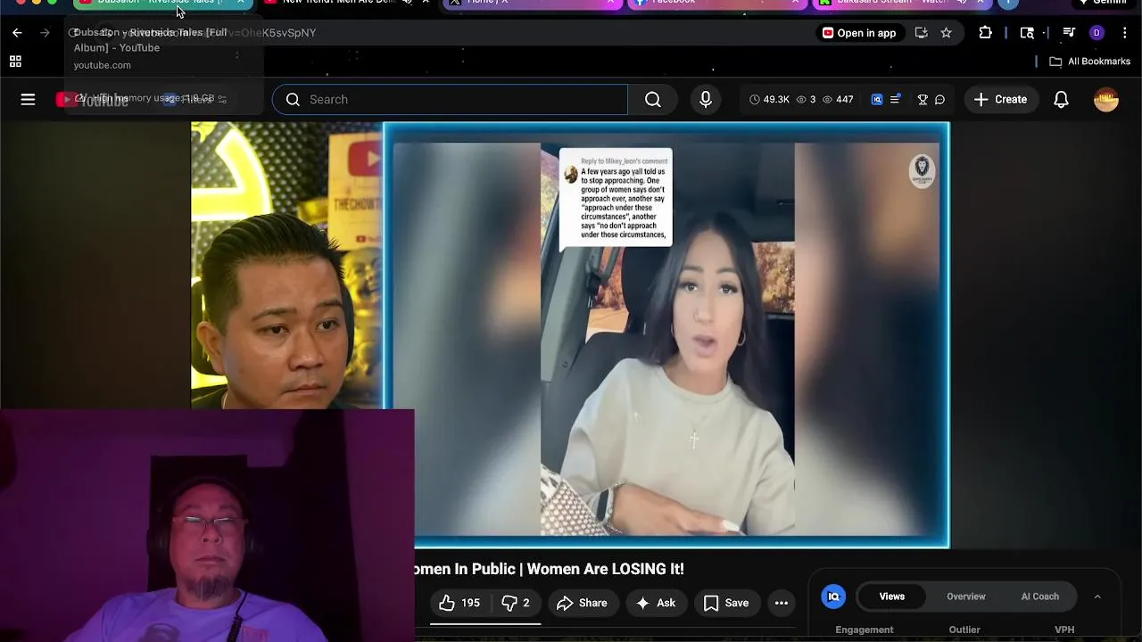Open Gemini button in Chrome title bar
Image resolution: width=1142 pixels, height=642 pixels.
tap(1103, 3)
